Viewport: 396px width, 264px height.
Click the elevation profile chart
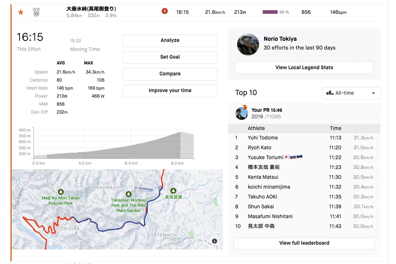pos(113,144)
